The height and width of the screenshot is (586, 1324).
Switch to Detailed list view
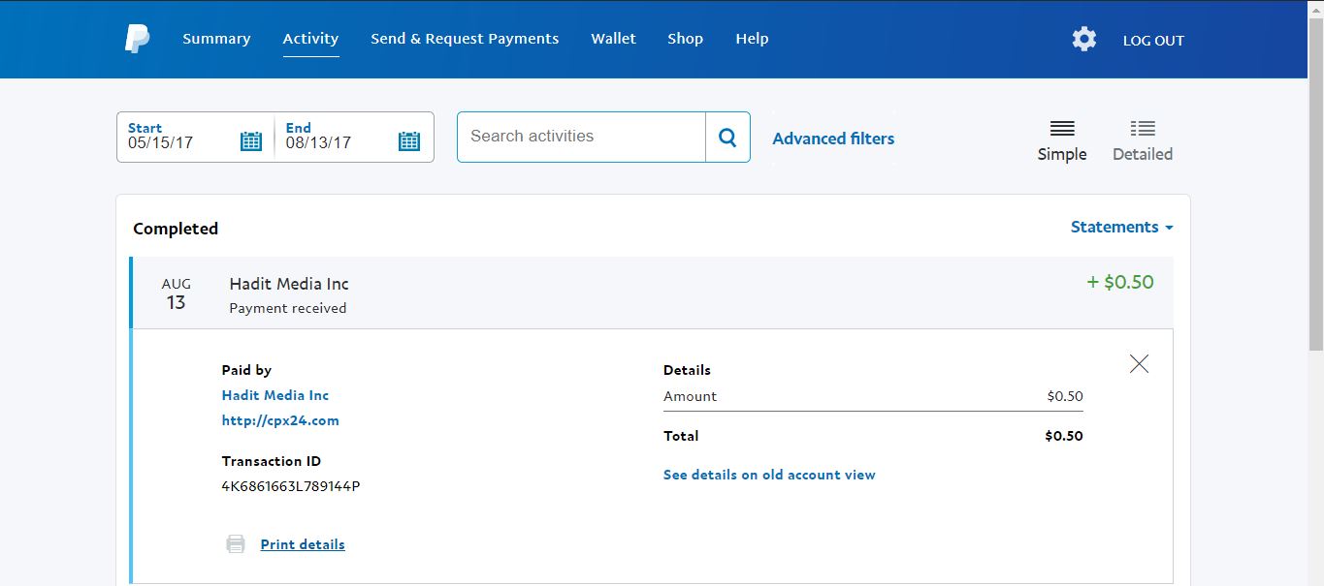coord(1143,140)
